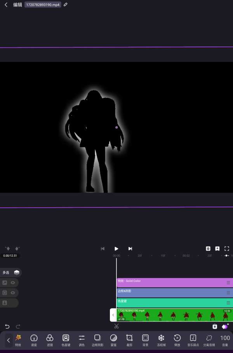Enable 多选 multi-select mode
This screenshot has width=233, height=353.
click(11, 272)
